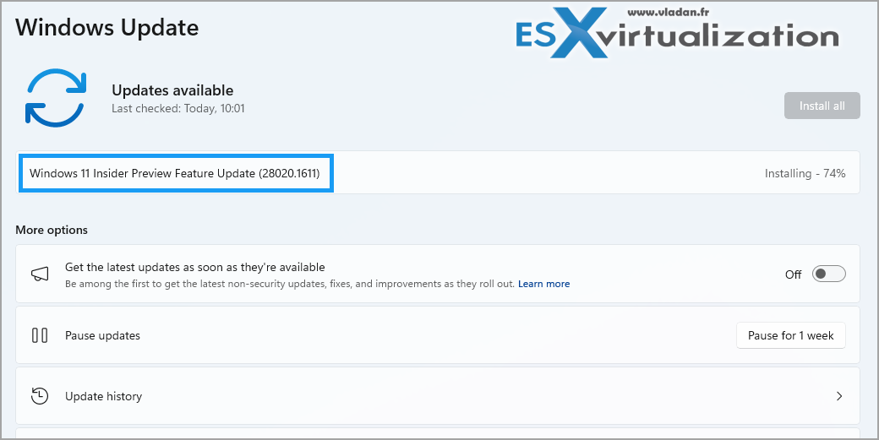Viewport: 879px width, 440px height.
Task: Expand Update history with the chevron arrow
Action: 839,396
